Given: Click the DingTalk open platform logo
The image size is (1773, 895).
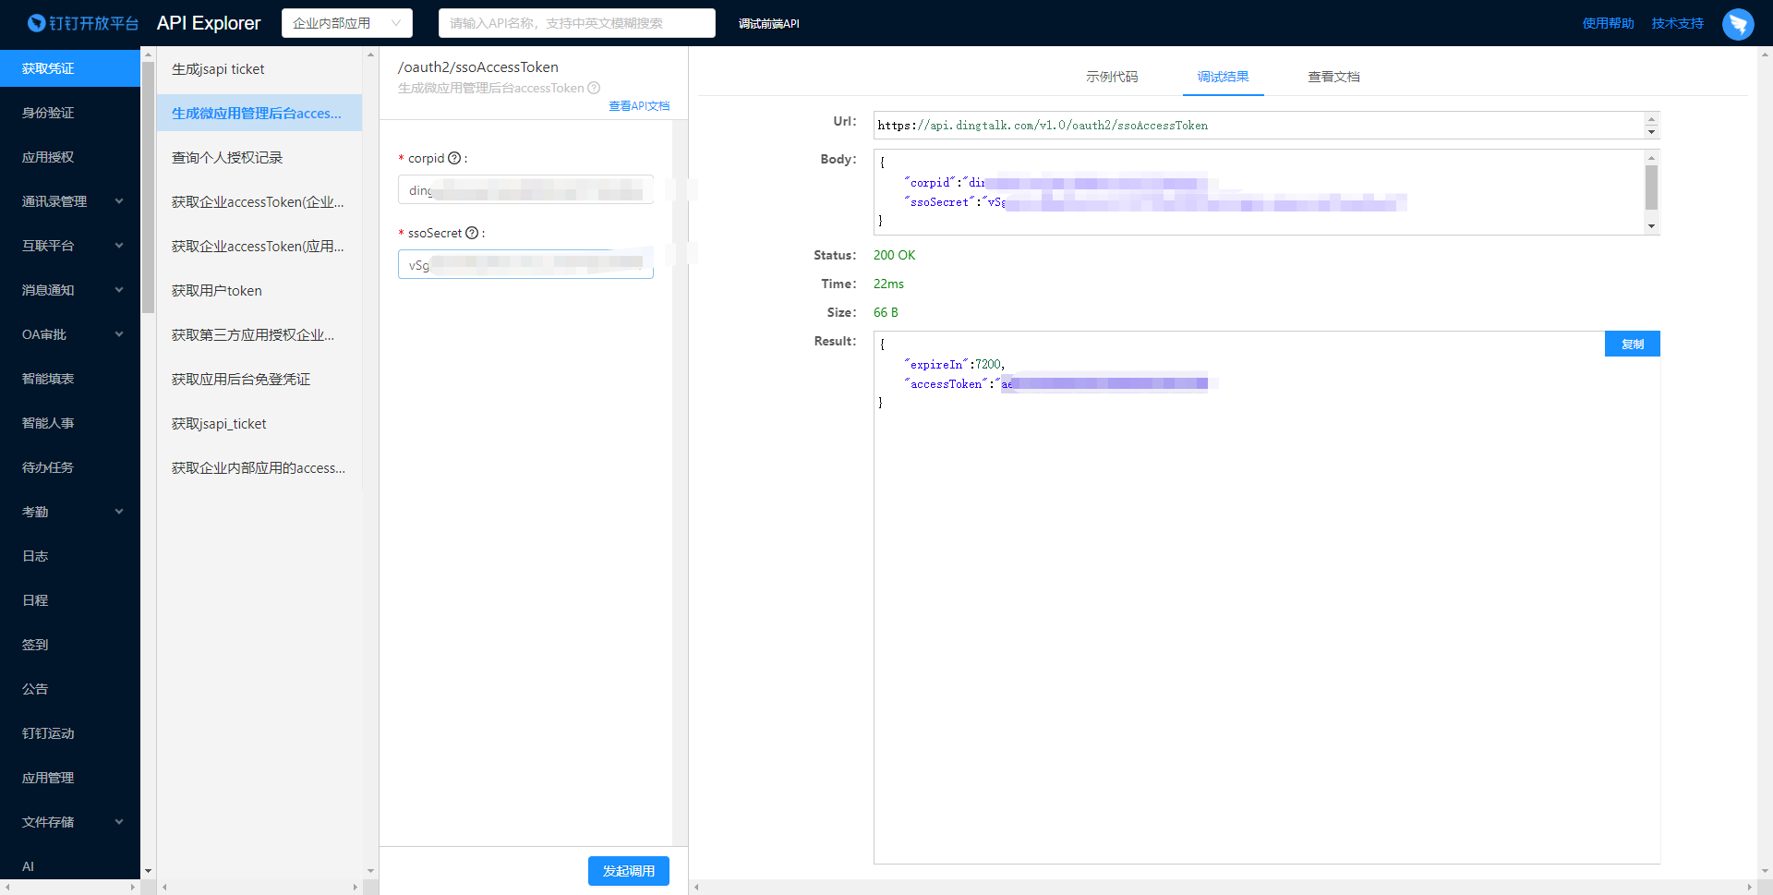Looking at the screenshot, I should coord(82,23).
